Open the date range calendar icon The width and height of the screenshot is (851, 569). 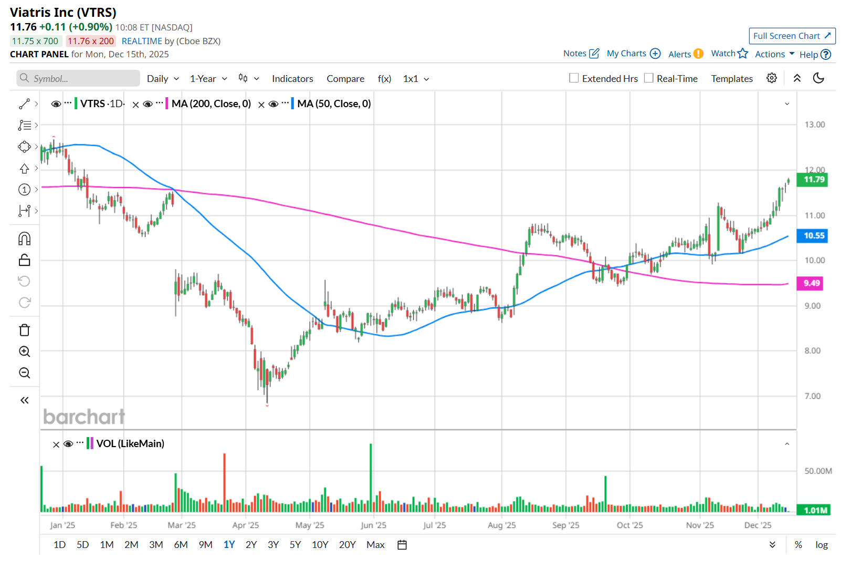pyautogui.click(x=402, y=545)
